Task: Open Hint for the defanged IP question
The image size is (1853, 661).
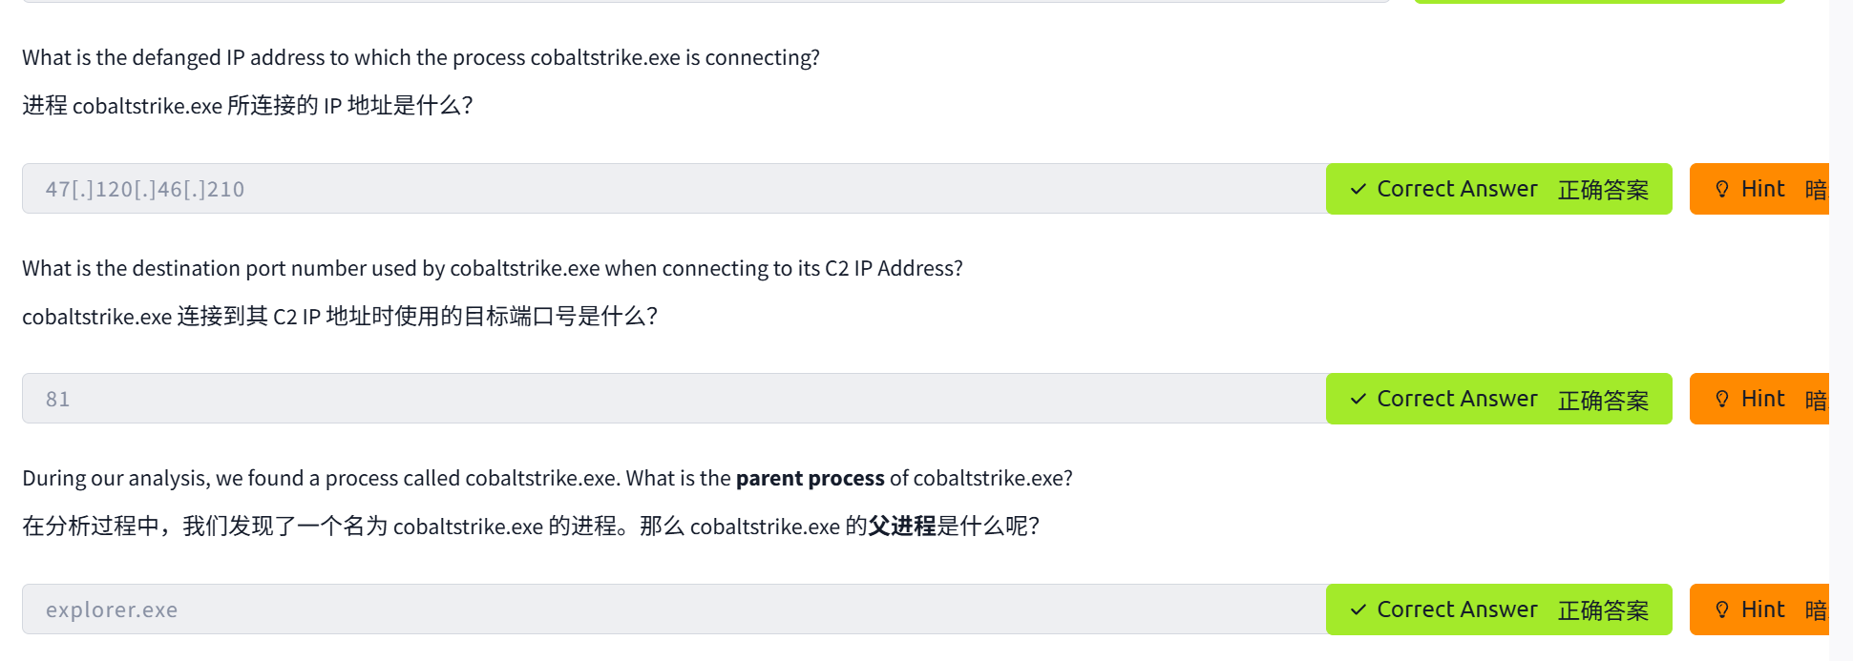Action: pos(1761,189)
